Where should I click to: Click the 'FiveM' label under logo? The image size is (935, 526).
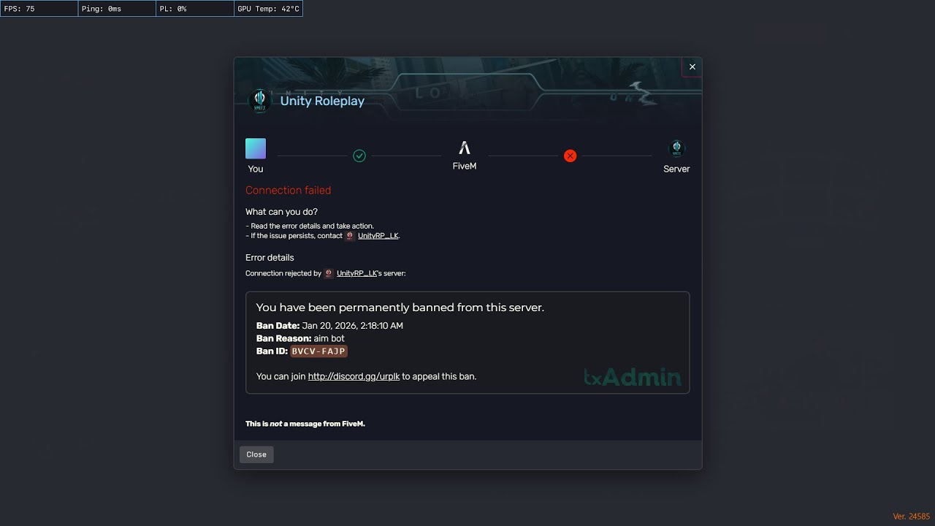tap(465, 166)
